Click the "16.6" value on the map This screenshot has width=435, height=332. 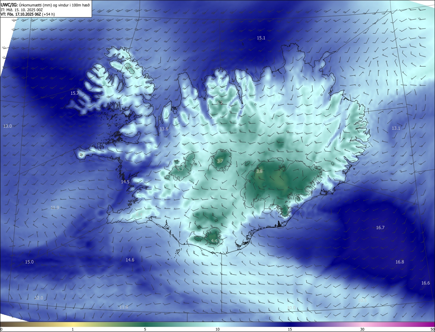[x=425, y=283]
